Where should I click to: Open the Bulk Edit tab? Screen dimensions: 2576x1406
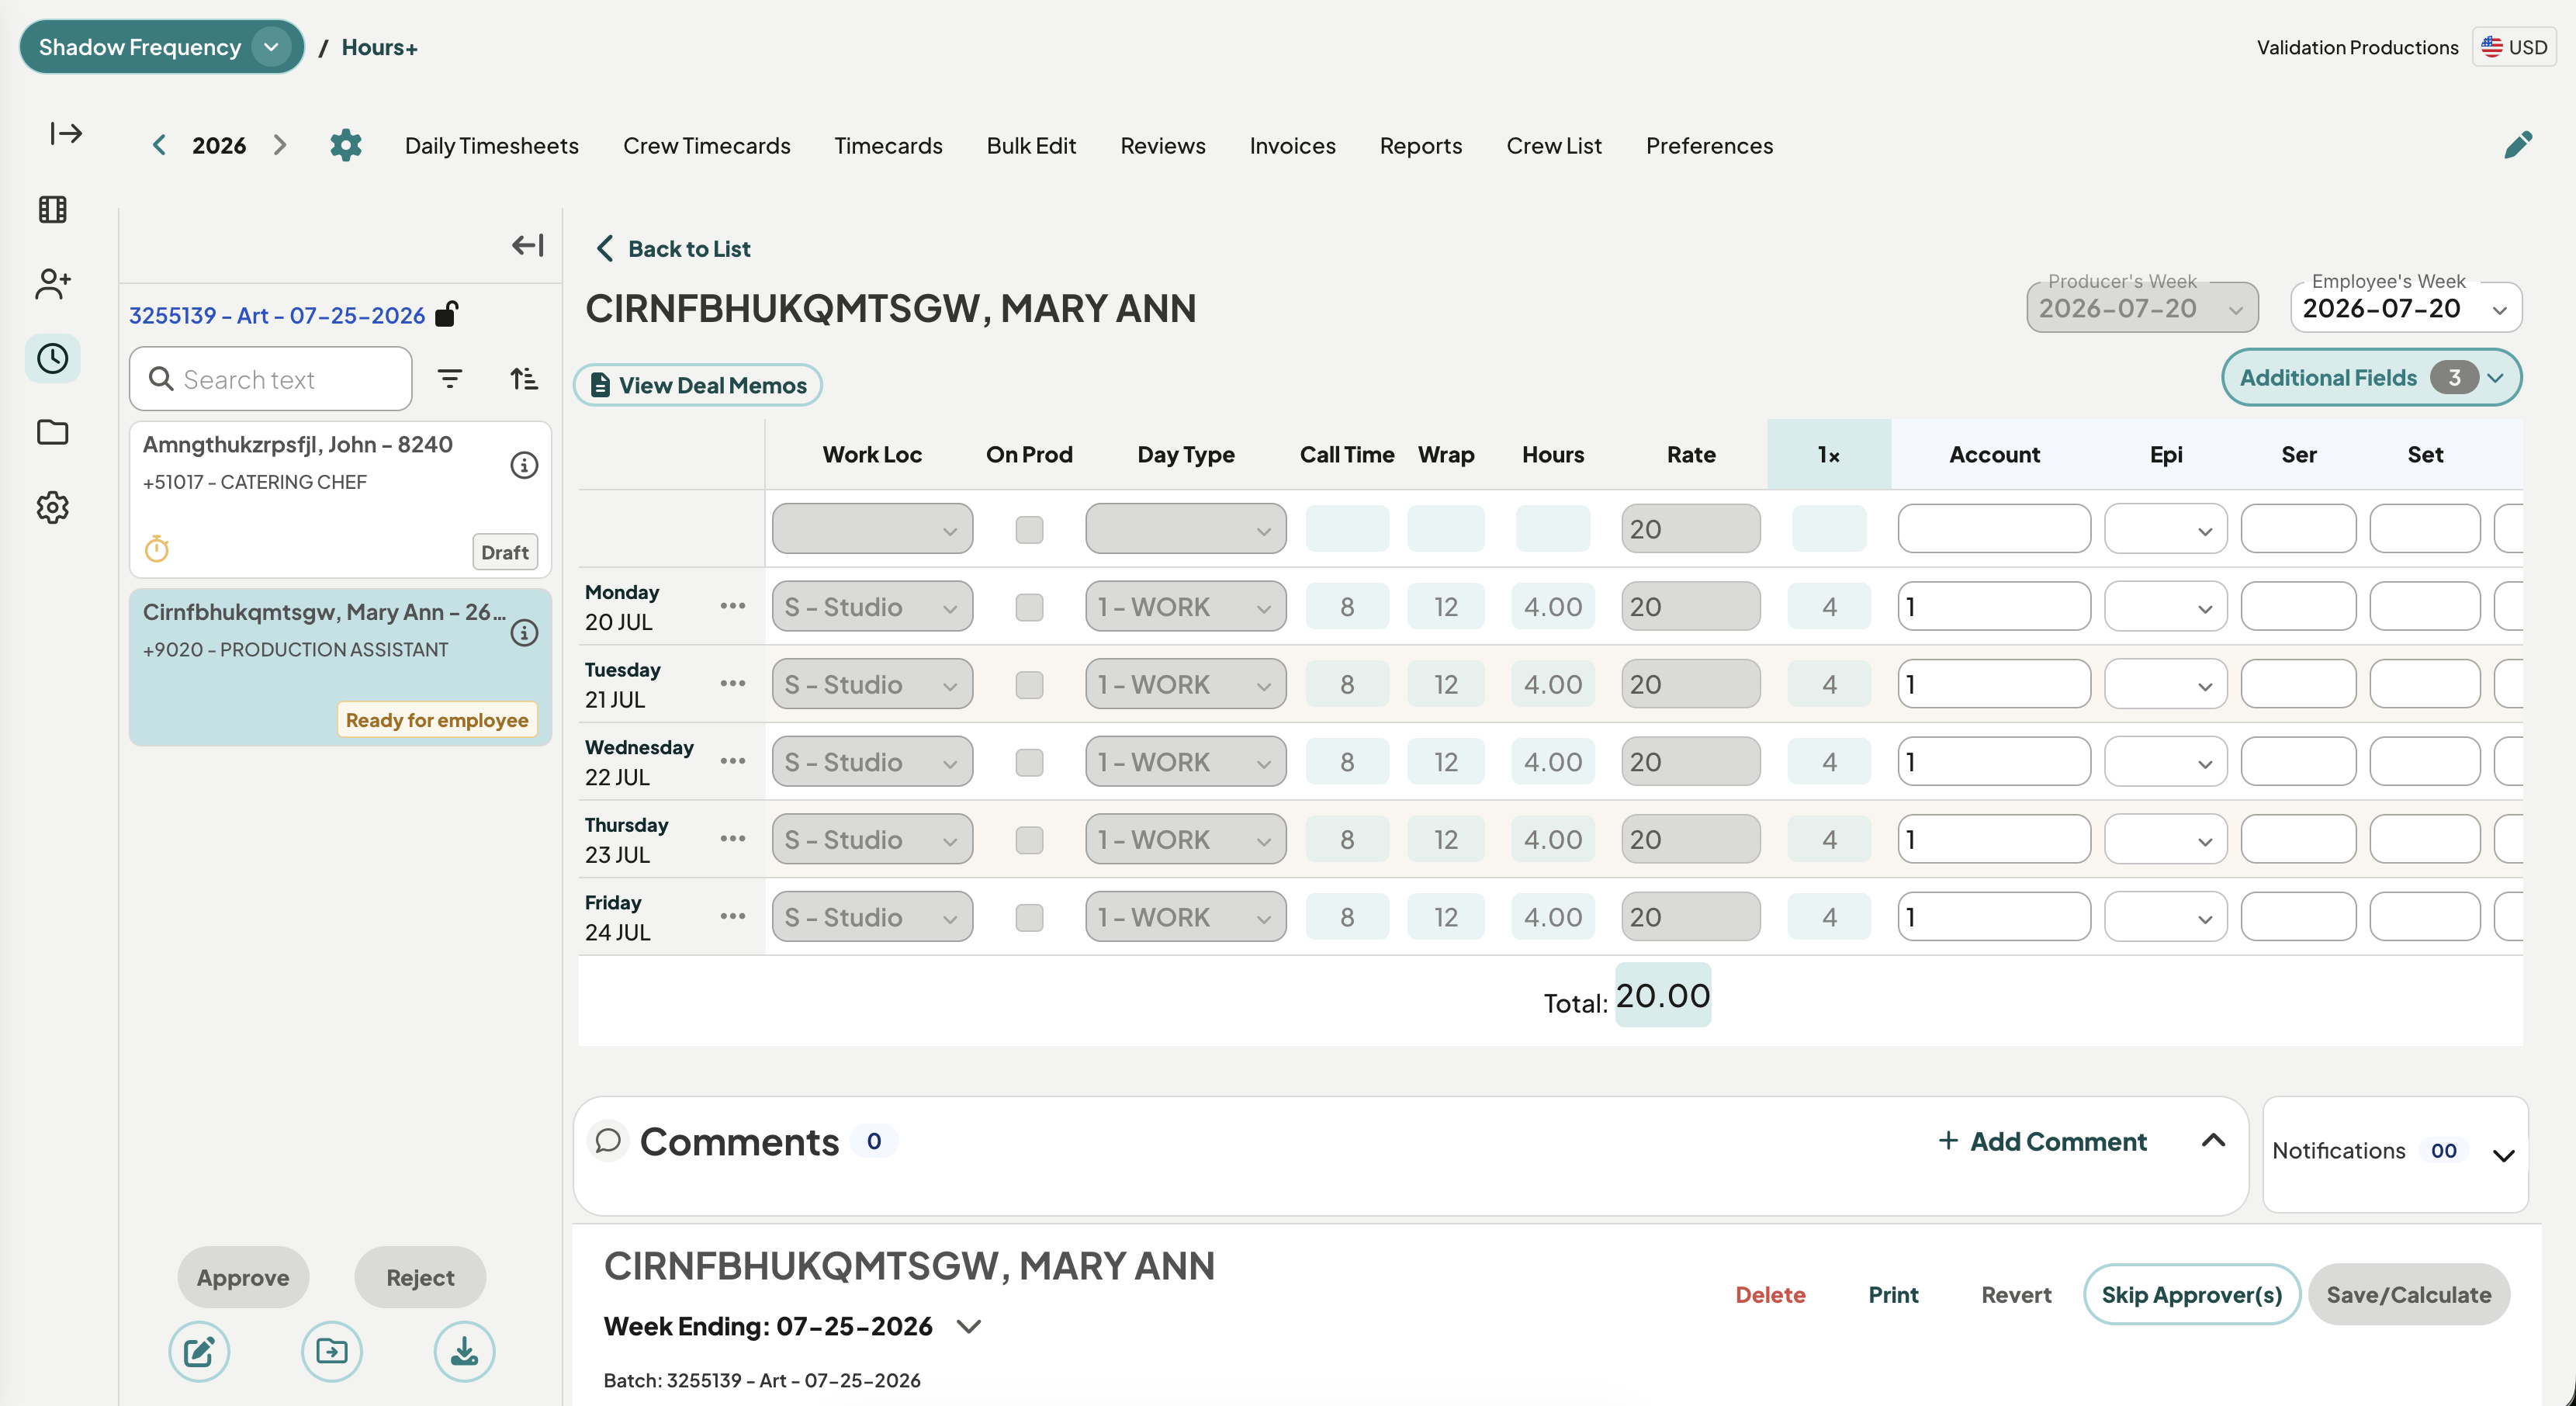coord(1031,145)
